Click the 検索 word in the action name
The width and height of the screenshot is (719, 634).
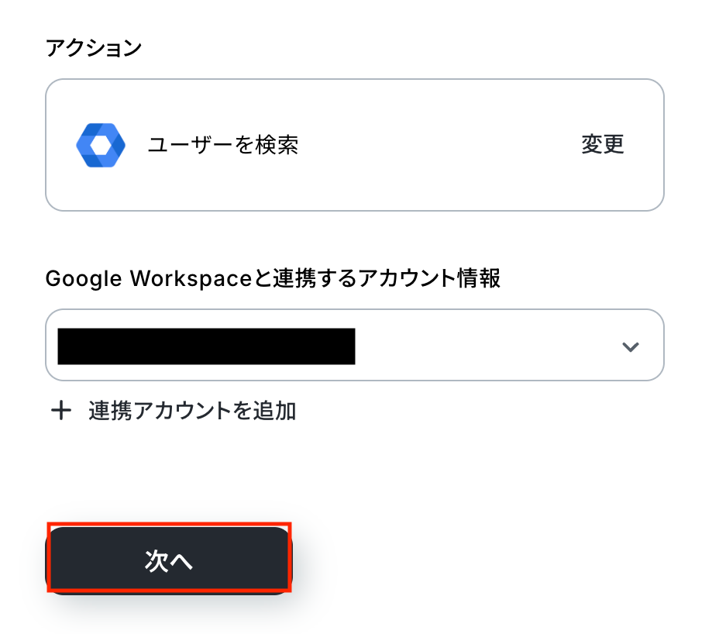tap(279, 145)
